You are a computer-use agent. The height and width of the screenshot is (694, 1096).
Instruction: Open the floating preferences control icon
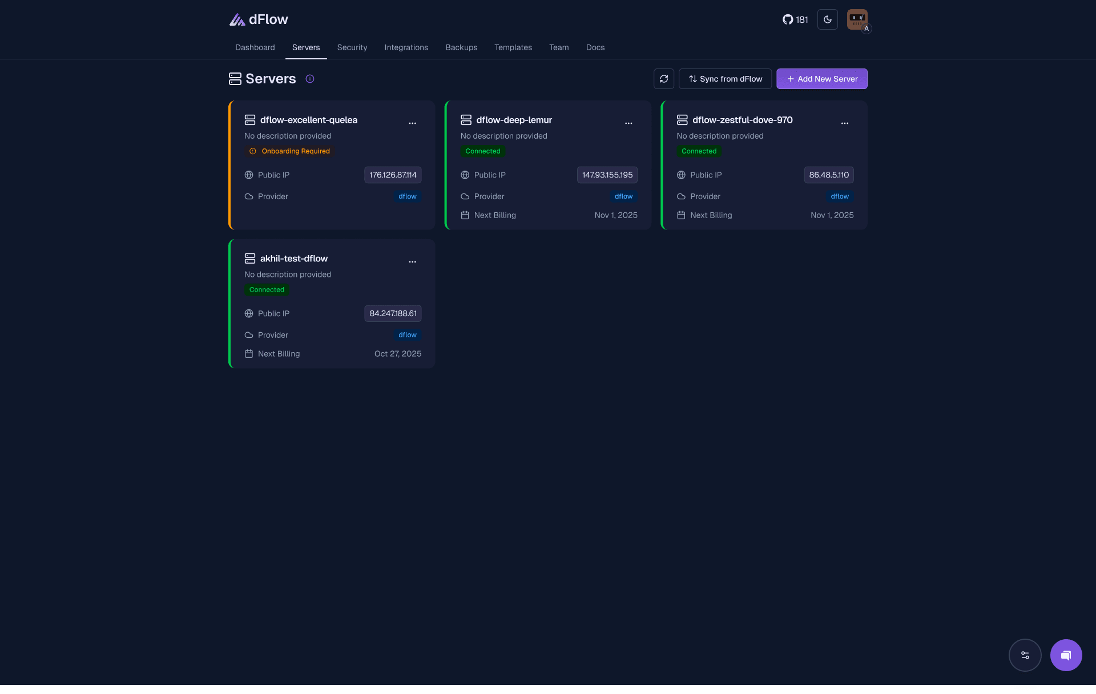coord(1025,655)
